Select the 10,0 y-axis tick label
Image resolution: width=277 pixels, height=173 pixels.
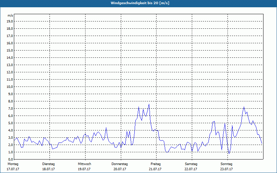(10, 86)
